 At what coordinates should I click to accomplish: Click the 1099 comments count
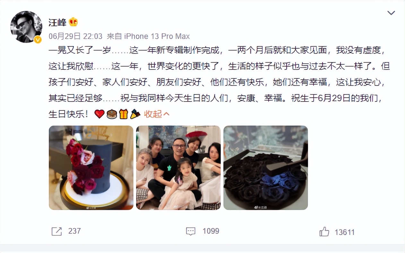211,231
